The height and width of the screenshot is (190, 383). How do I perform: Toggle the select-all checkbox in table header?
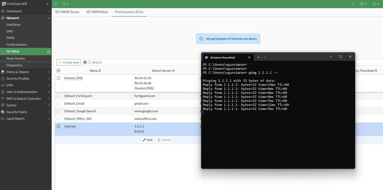pos(58,71)
